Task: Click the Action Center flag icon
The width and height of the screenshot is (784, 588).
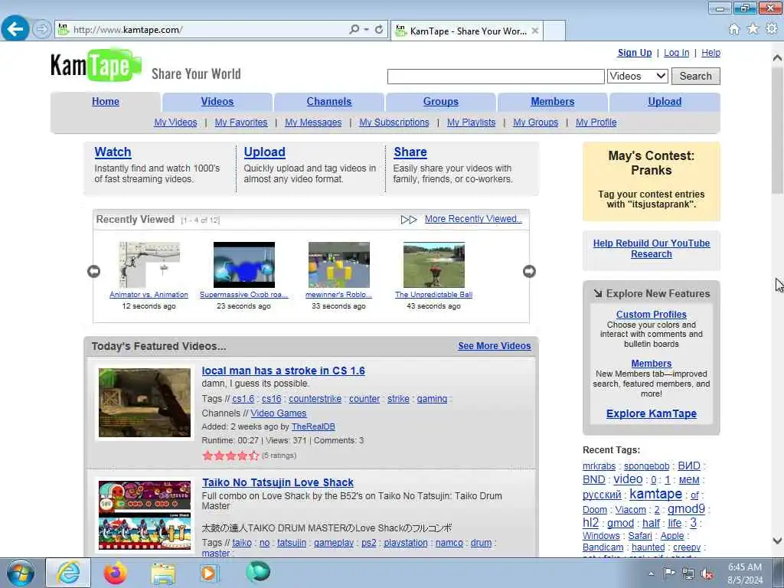Action: click(669, 573)
